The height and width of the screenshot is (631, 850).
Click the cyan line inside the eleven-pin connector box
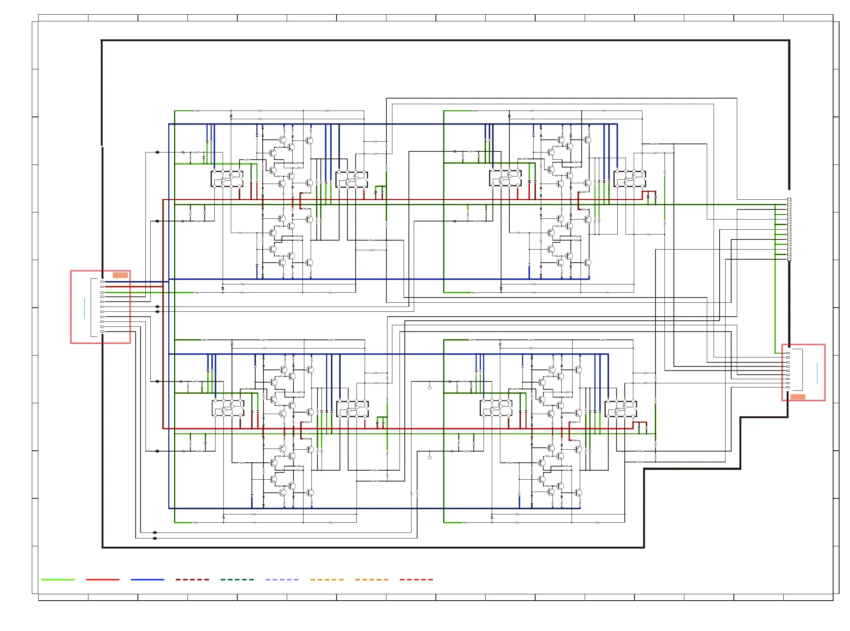[x=84, y=309]
